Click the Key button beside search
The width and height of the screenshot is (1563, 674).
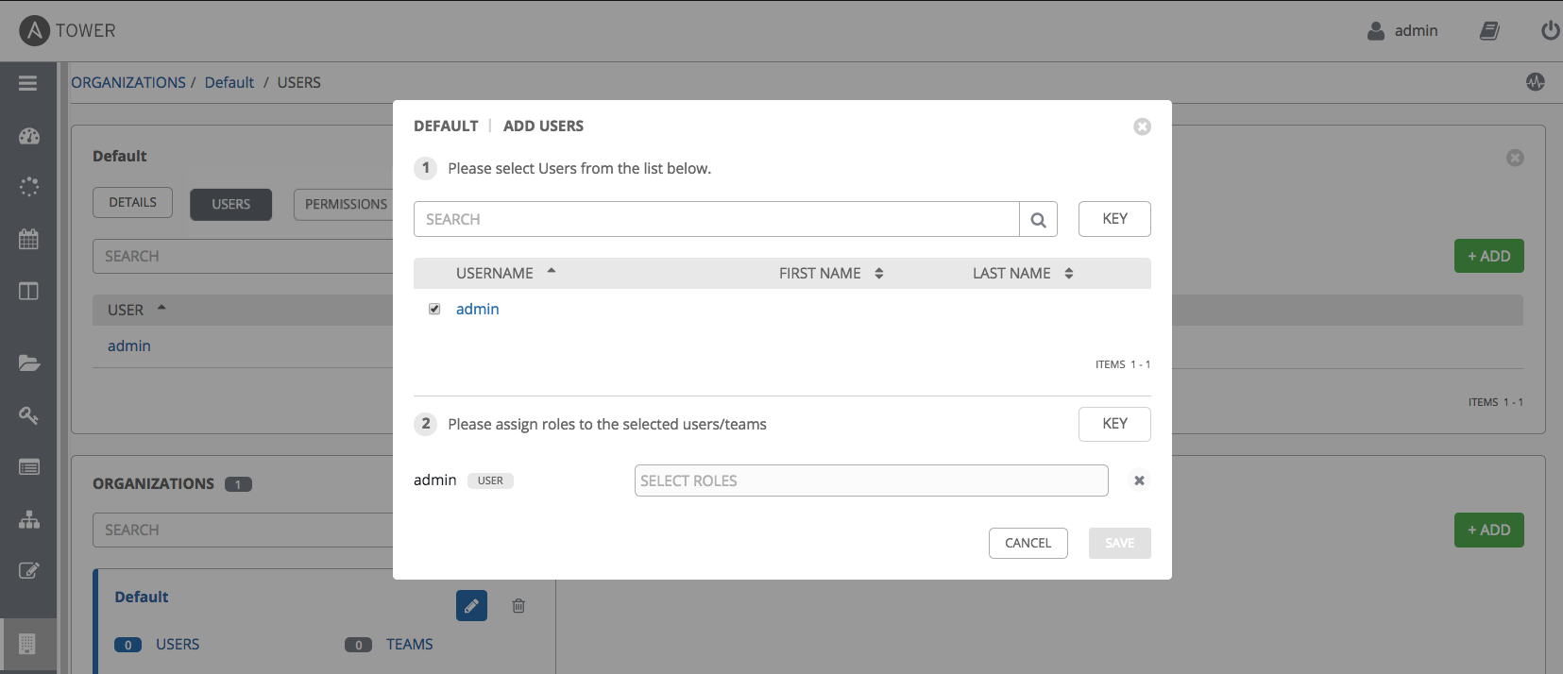1114,219
